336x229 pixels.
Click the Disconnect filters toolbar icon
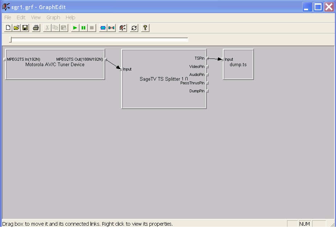[x=111, y=28]
